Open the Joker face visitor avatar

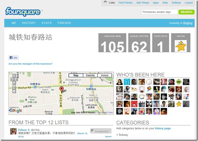coord(149,104)
